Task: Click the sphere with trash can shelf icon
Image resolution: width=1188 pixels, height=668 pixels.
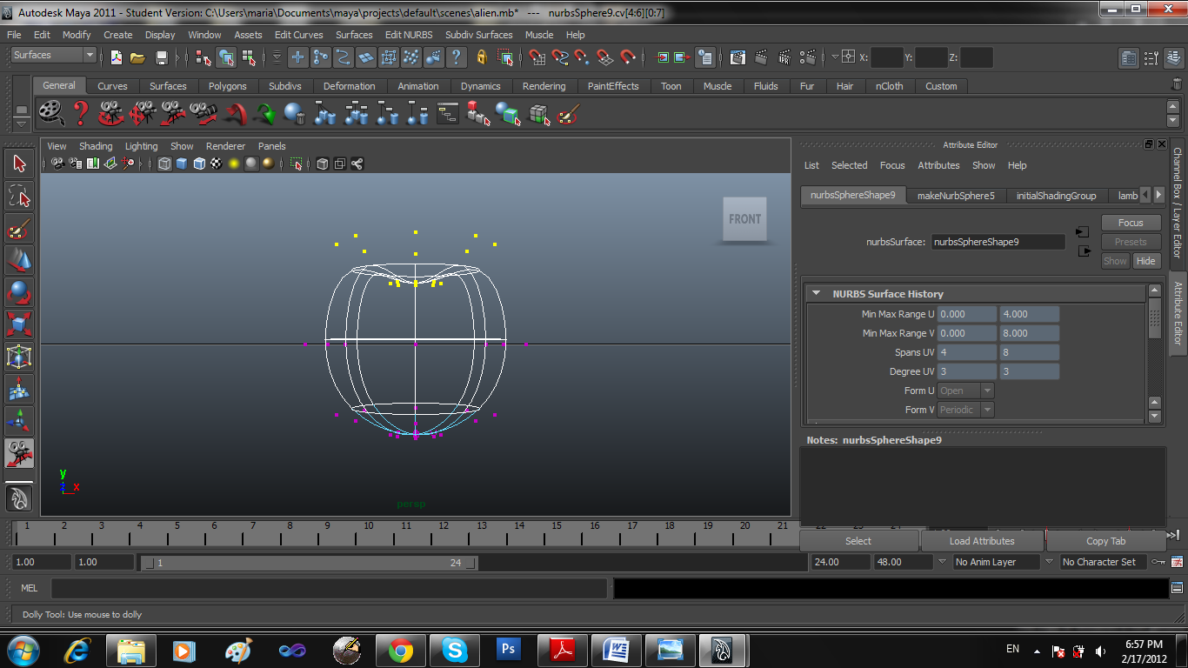Action: pos(295,113)
